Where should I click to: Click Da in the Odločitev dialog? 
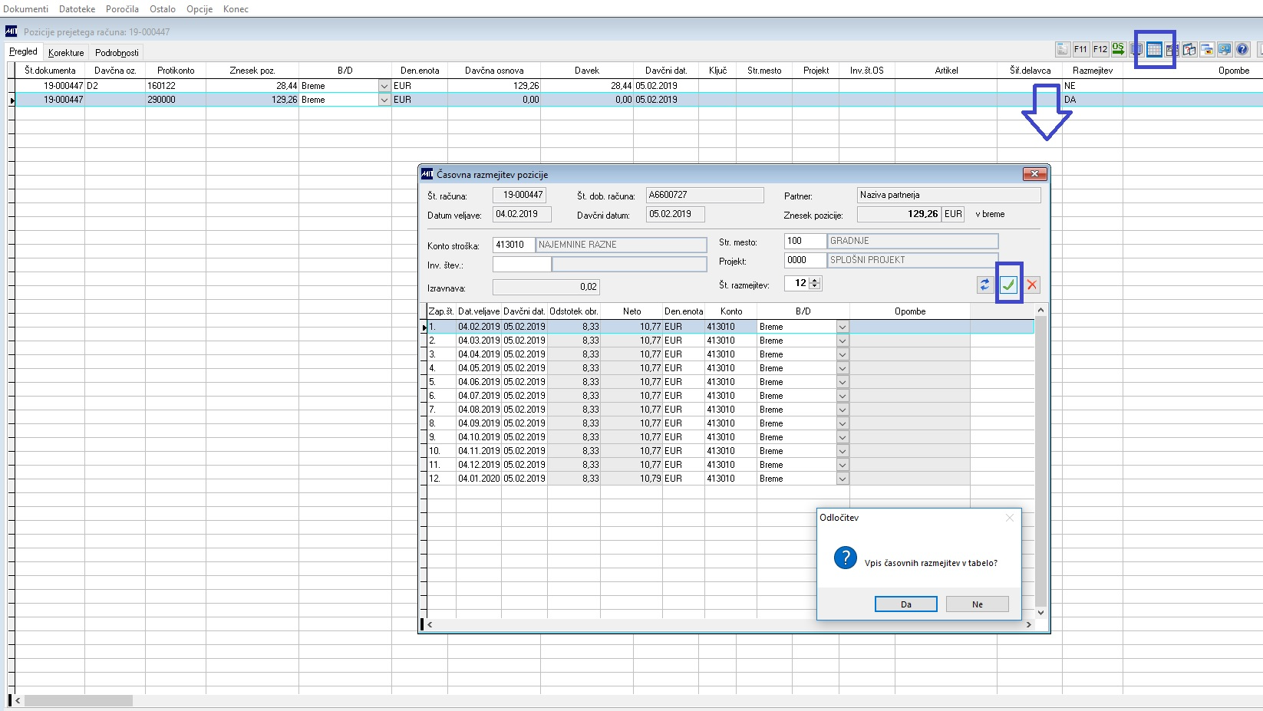(905, 604)
